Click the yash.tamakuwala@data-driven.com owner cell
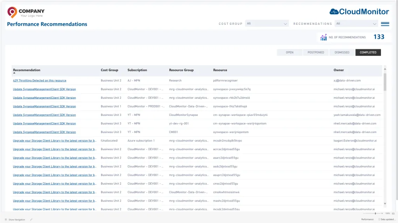 [x=357, y=115]
